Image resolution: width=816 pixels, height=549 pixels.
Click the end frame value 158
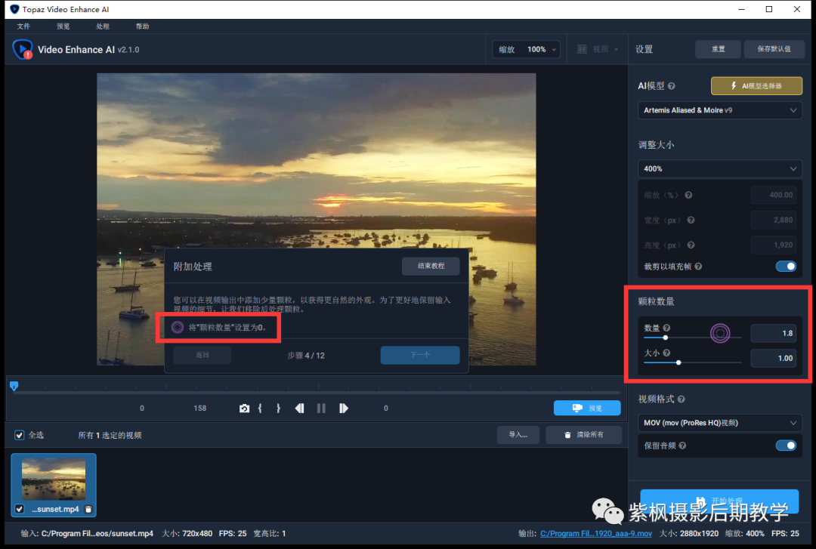tap(199, 409)
